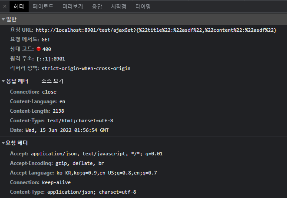
Task: Click the red status code indicator
Action: click(39, 49)
